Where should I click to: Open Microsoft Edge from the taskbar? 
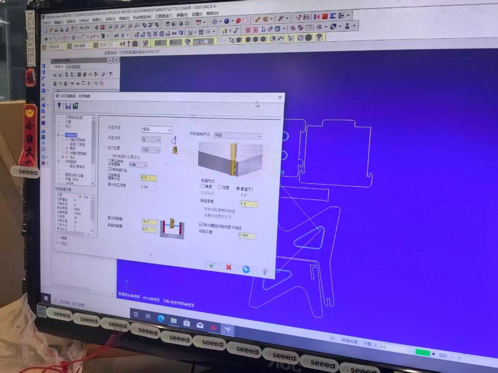(x=161, y=319)
